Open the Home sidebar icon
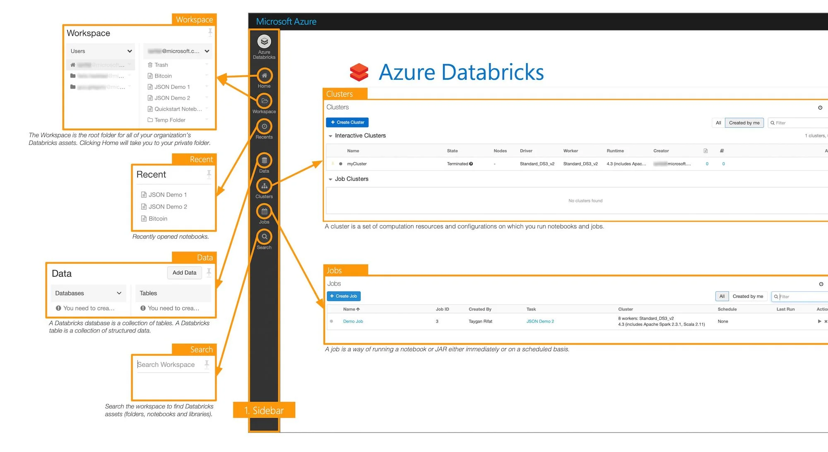 (264, 76)
